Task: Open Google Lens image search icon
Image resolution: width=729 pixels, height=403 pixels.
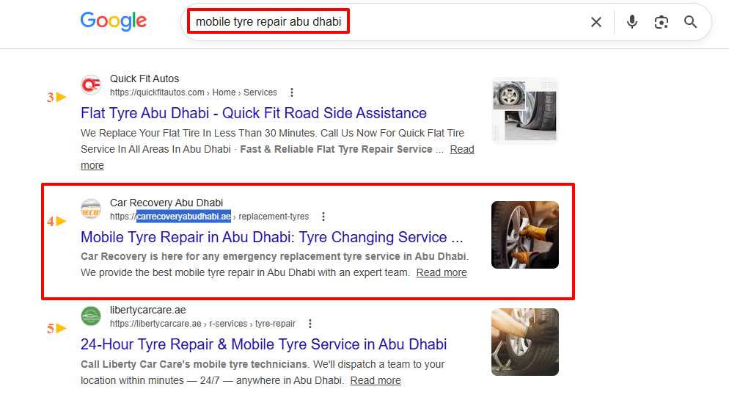Action: point(661,22)
